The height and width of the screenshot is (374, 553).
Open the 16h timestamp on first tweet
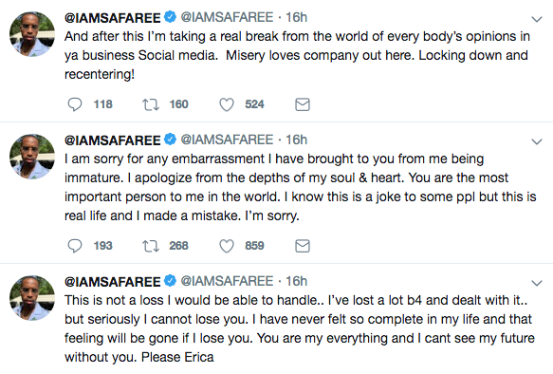pos(296,17)
